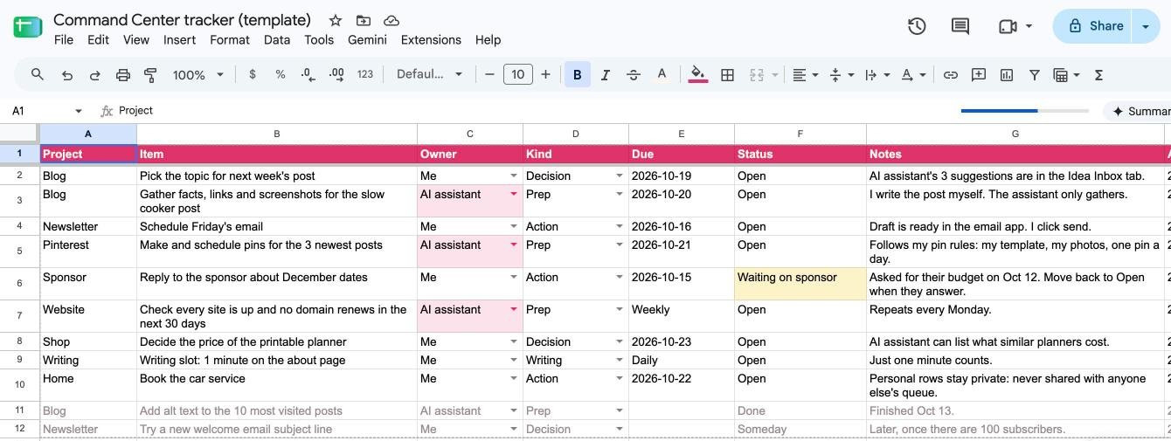Open the borders tool
Image resolution: width=1171 pixels, height=441 pixels.
pos(727,75)
